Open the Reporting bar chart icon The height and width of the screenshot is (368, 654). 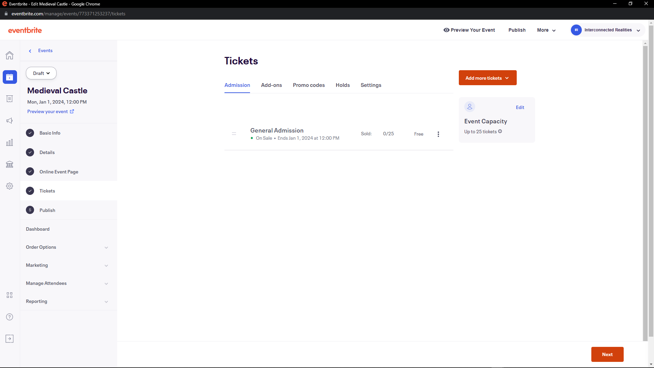10,142
